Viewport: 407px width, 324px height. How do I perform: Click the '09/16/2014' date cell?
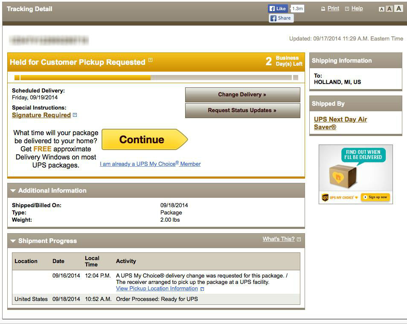coord(66,276)
